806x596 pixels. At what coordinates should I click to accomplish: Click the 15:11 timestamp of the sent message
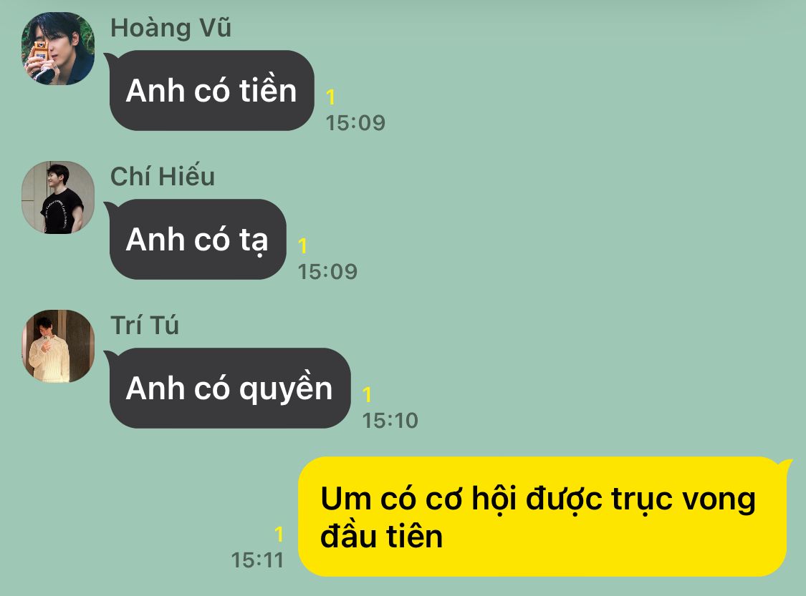click(257, 560)
